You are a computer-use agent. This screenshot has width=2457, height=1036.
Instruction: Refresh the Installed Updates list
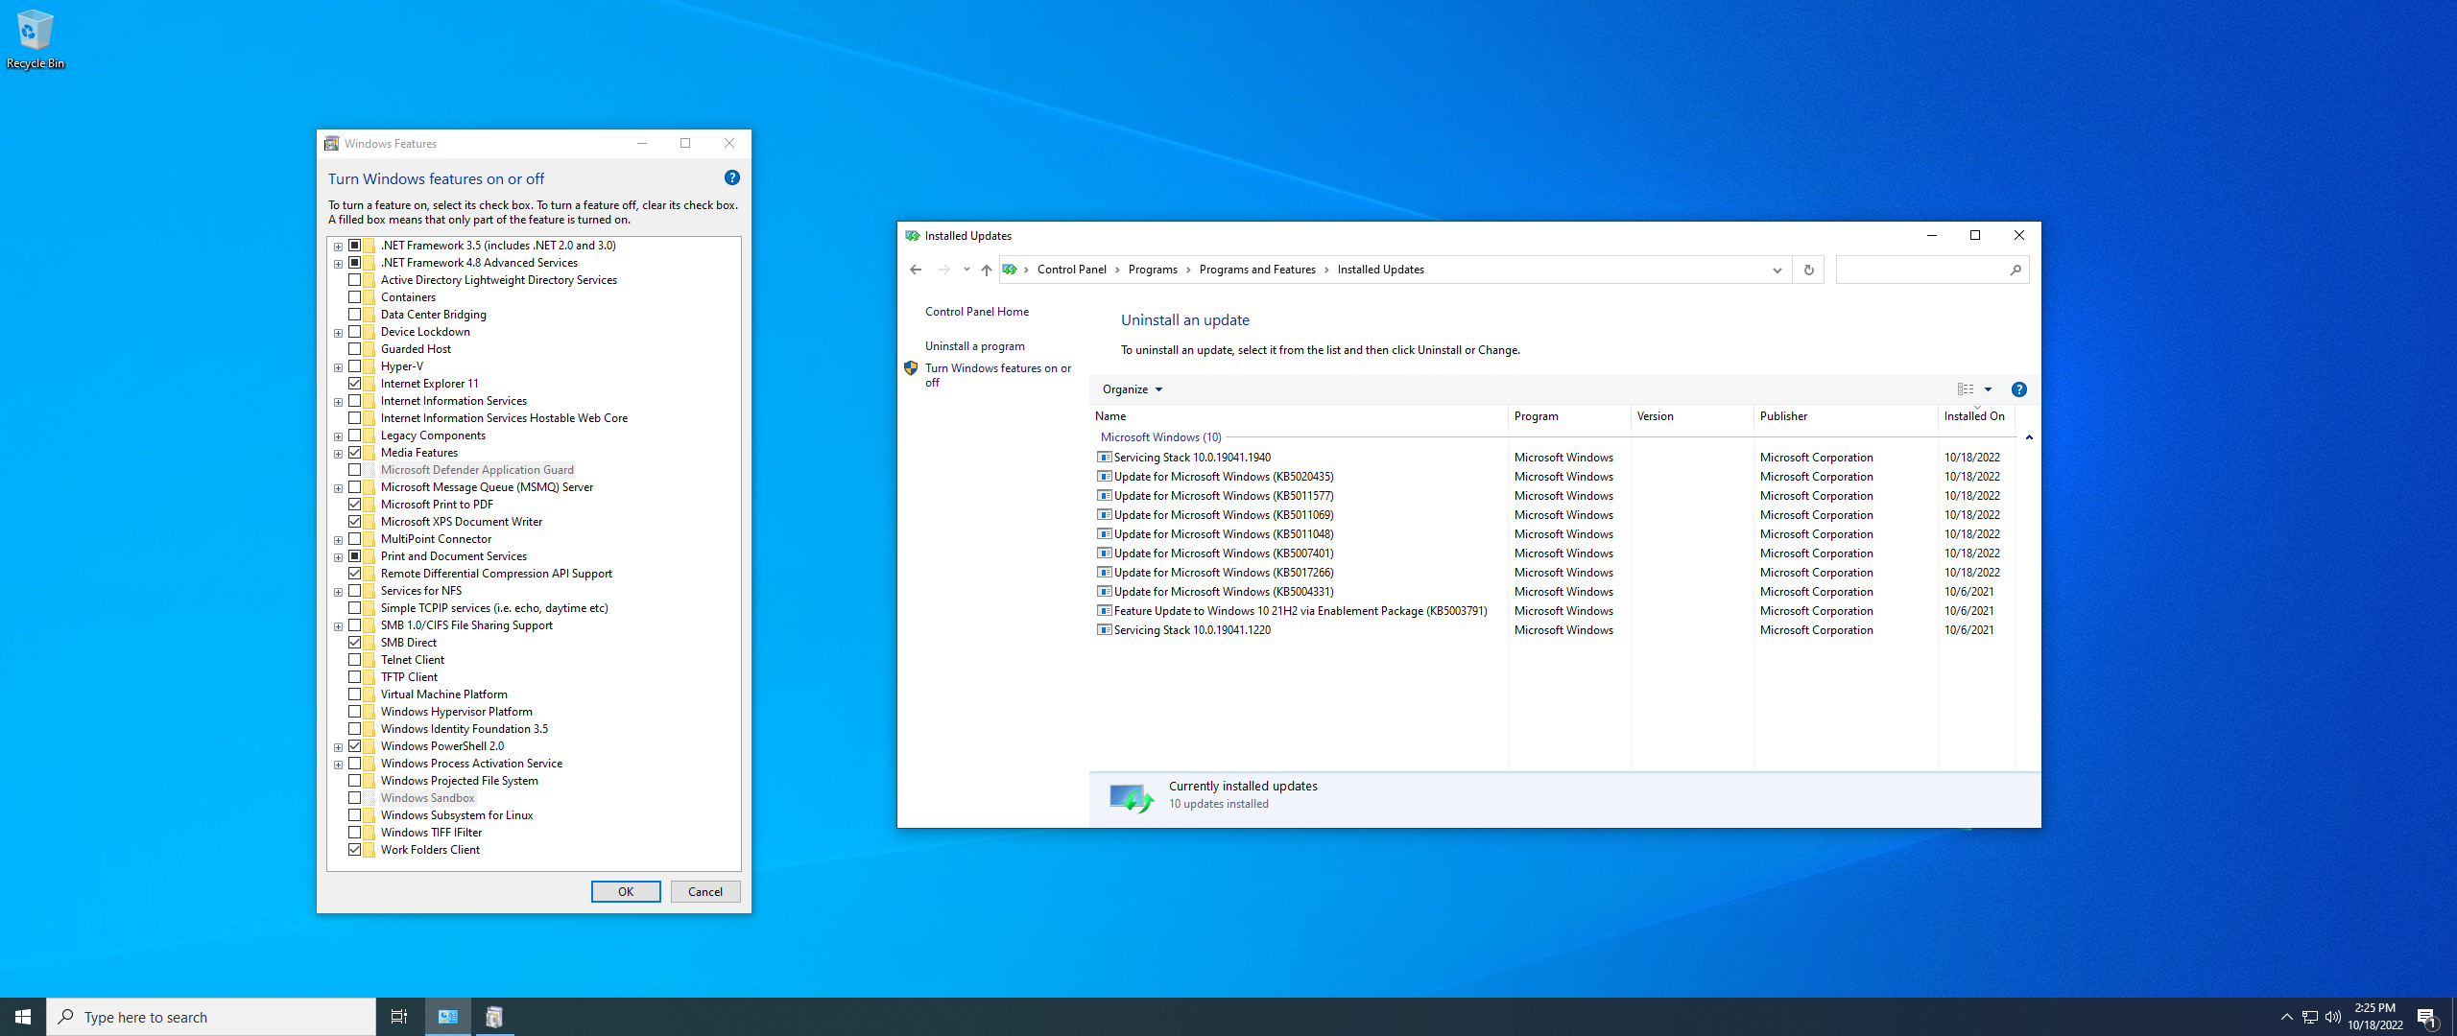tap(1808, 270)
